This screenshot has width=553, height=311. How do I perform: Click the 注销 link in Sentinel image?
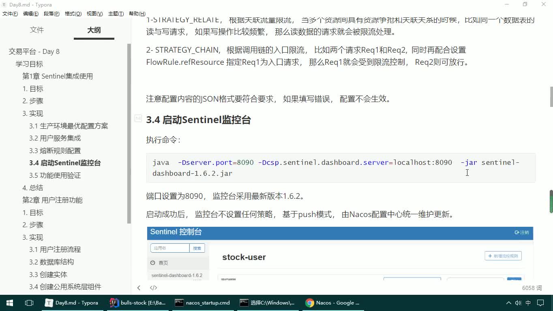click(x=522, y=232)
